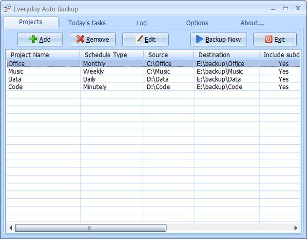Click the Destination column header
Viewport: 307px width, 239px height.
point(214,55)
